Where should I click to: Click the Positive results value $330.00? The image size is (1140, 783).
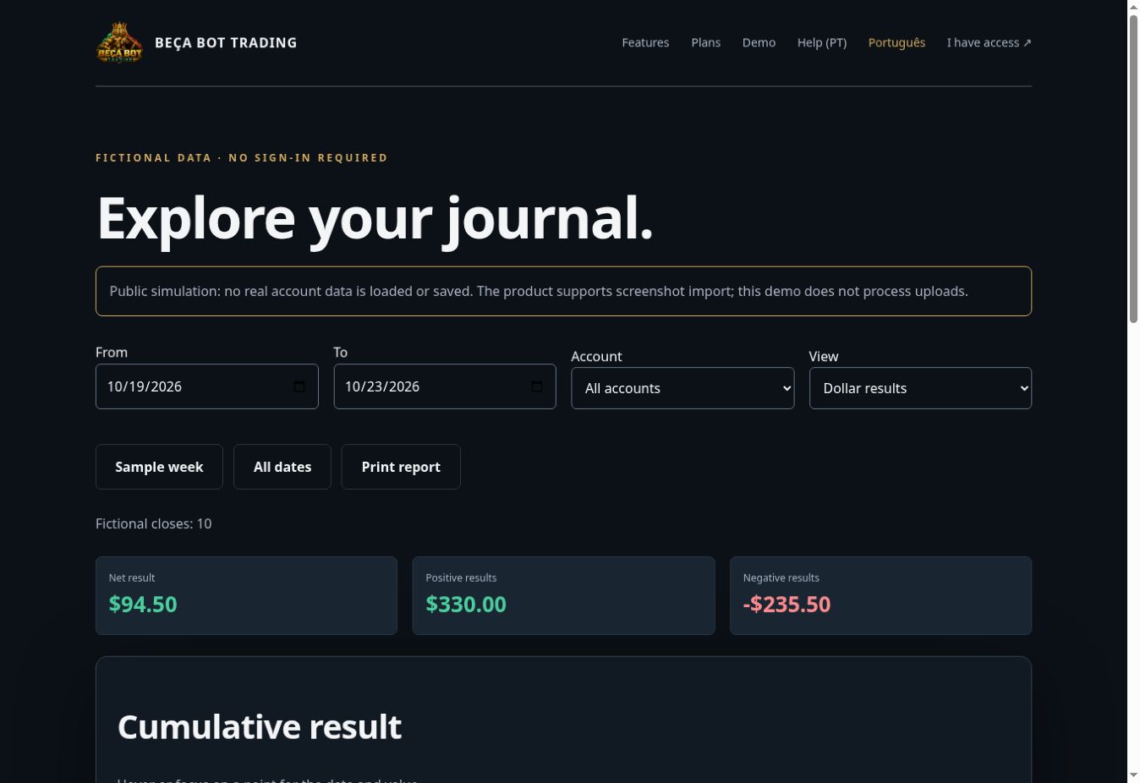[466, 604]
